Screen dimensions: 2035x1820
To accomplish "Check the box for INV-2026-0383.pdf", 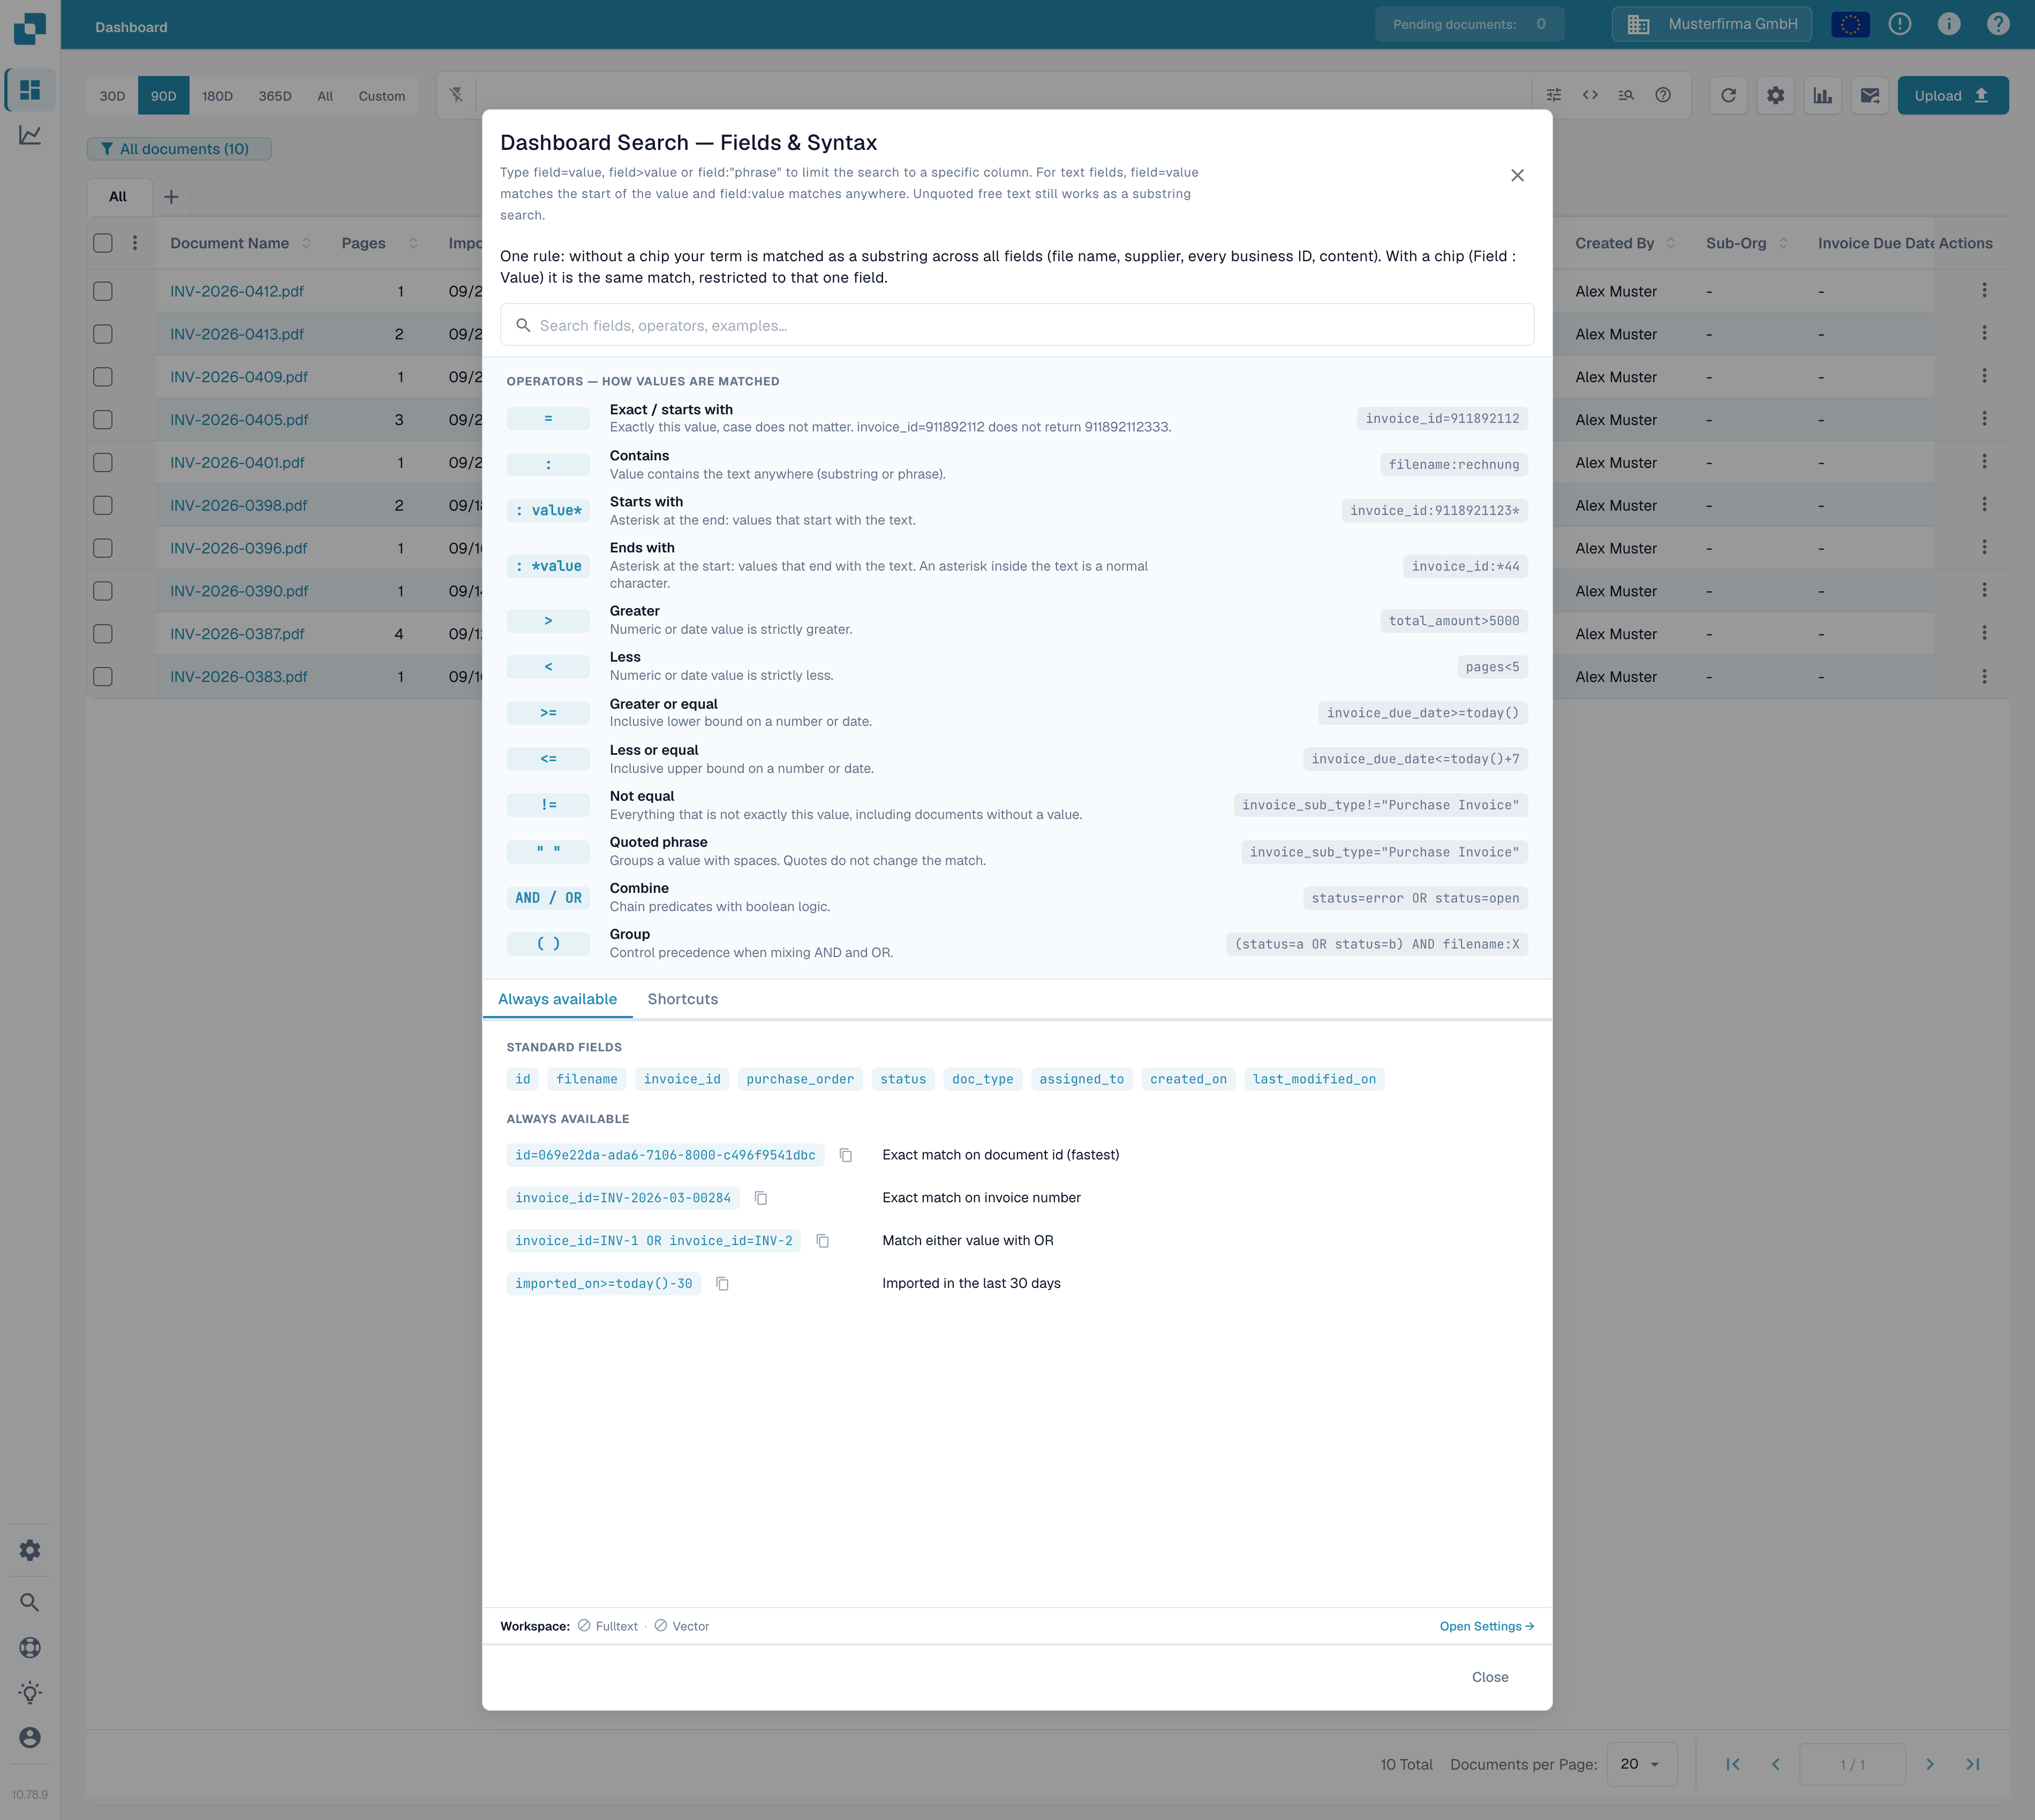I will pyautogui.click(x=103, y=677).
